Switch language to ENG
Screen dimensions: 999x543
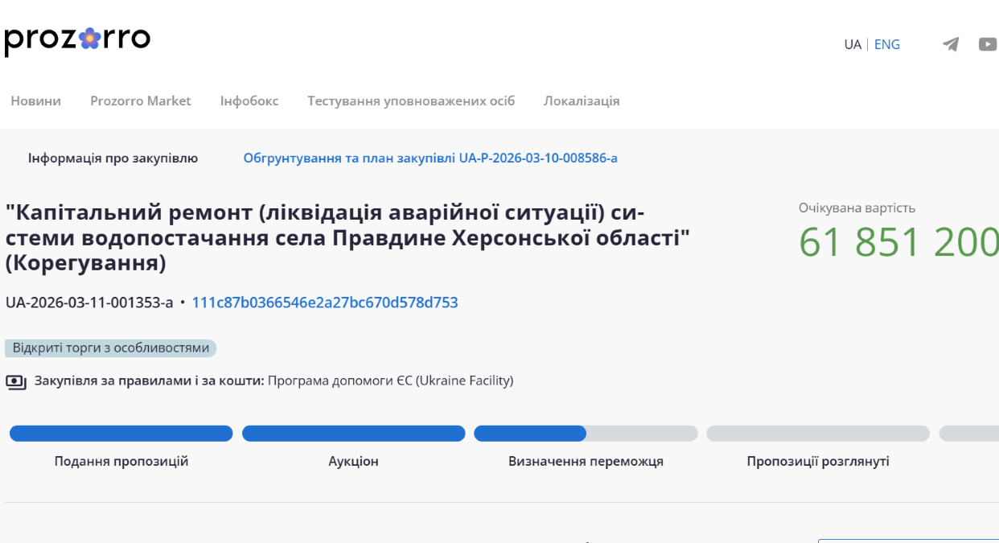887,44
